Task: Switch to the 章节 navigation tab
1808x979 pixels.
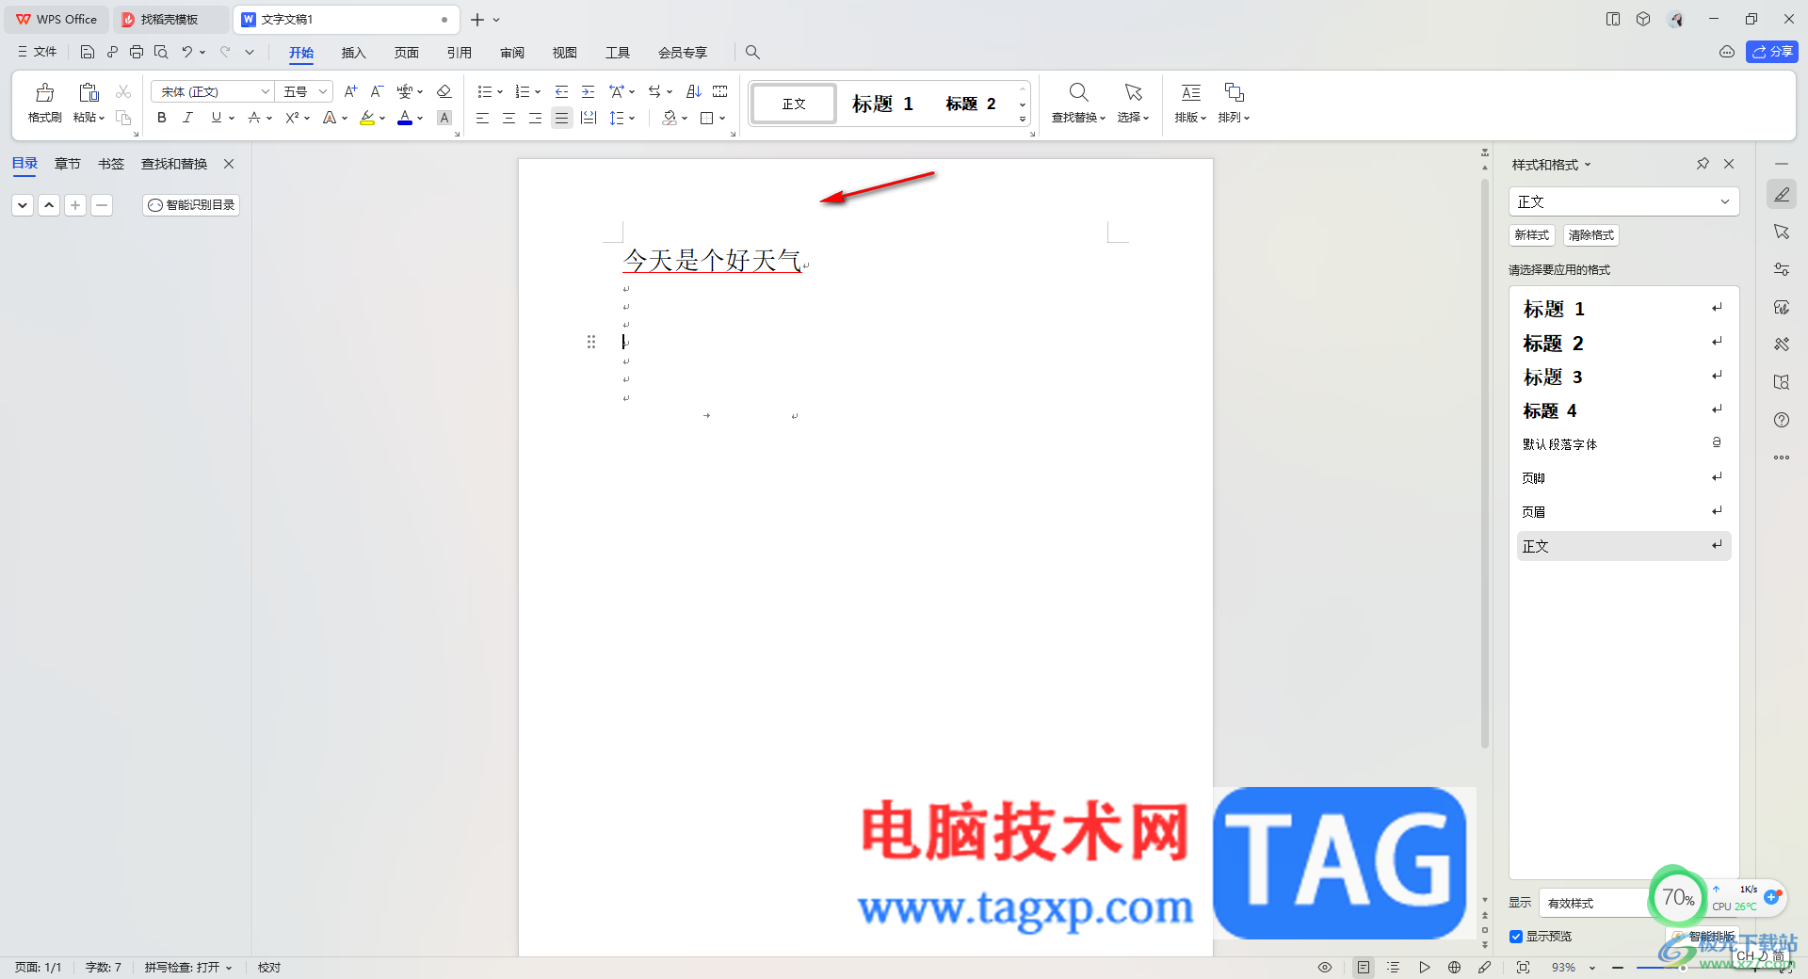Action: tap(67, 164)
